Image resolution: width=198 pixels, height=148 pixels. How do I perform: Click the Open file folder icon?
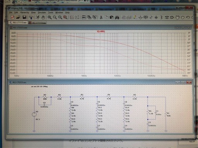pos(18,17)
